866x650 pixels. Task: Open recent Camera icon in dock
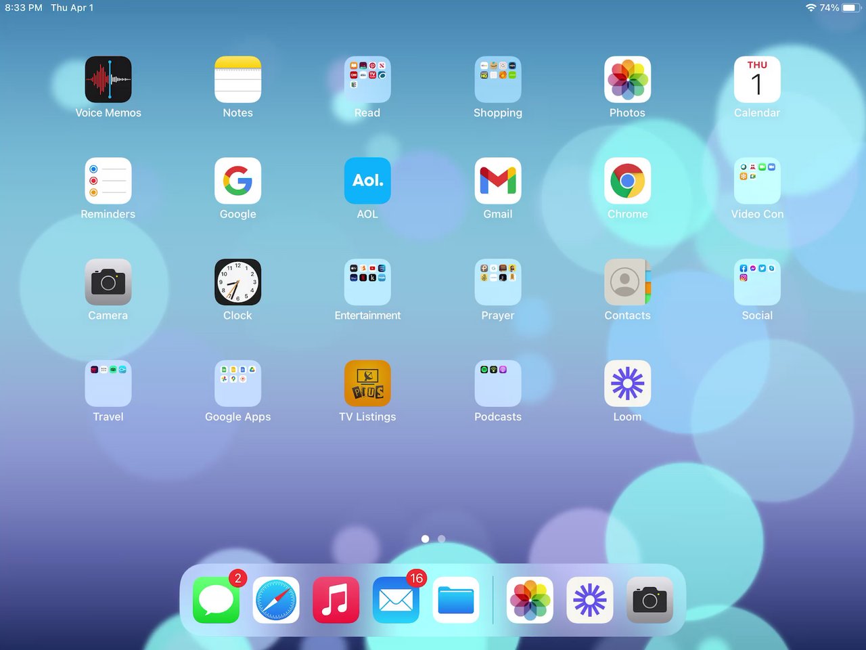[x=649, y=600]
